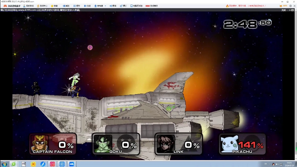Click Goku's damage panel

point(116,144)
